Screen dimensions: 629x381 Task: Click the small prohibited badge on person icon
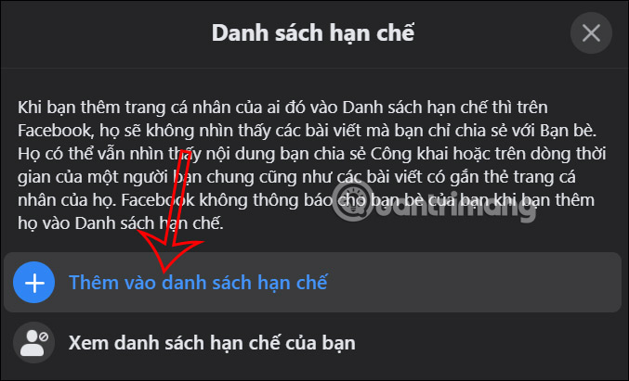44,337
